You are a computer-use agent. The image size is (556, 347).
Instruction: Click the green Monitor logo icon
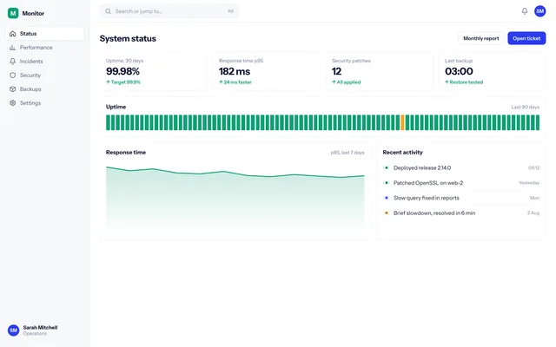[x=13, y=13]
